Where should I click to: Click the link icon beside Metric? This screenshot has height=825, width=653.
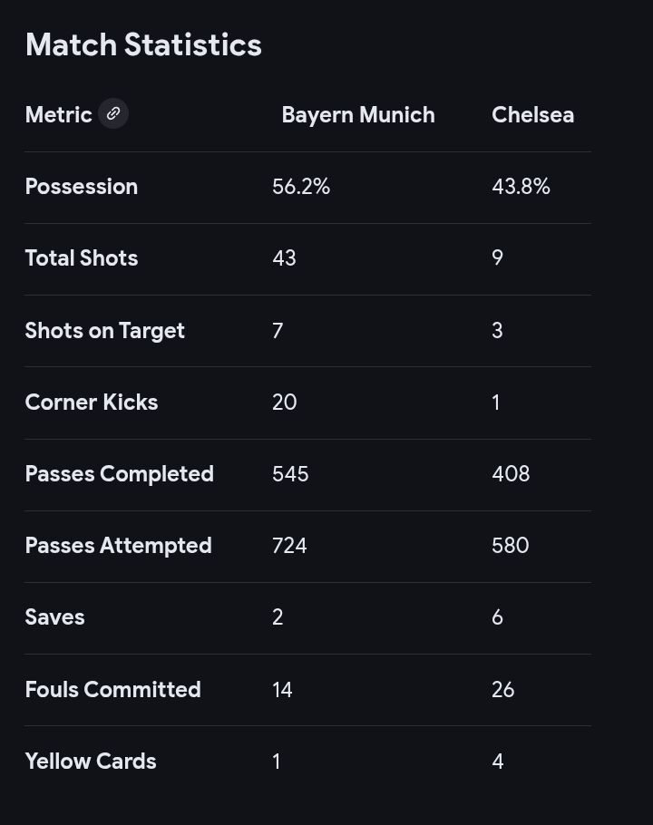tap(113, 113)
